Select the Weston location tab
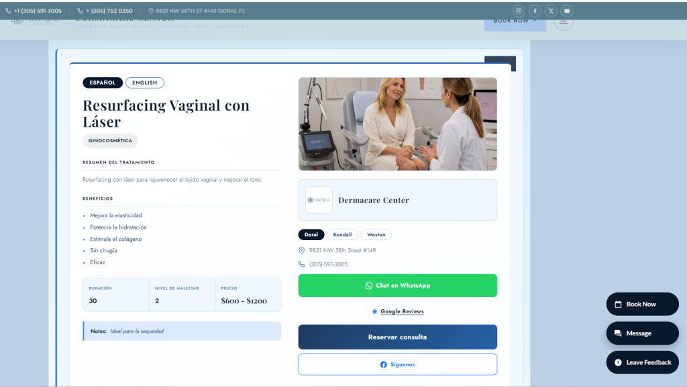Image resolution: width=687 pixels, height=387 pixels. (x=376, y=235)
